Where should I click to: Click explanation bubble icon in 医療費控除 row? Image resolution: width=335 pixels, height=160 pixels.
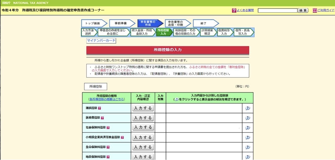click(x=248, y=118)
